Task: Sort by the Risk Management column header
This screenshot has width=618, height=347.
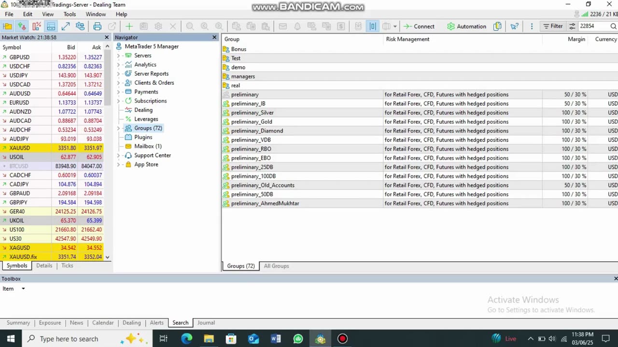Action: point(407,39)
